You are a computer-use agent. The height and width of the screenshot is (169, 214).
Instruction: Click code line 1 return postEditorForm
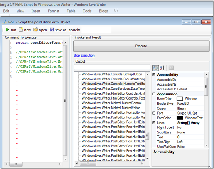pyautogui.click(x=39, y=43)
